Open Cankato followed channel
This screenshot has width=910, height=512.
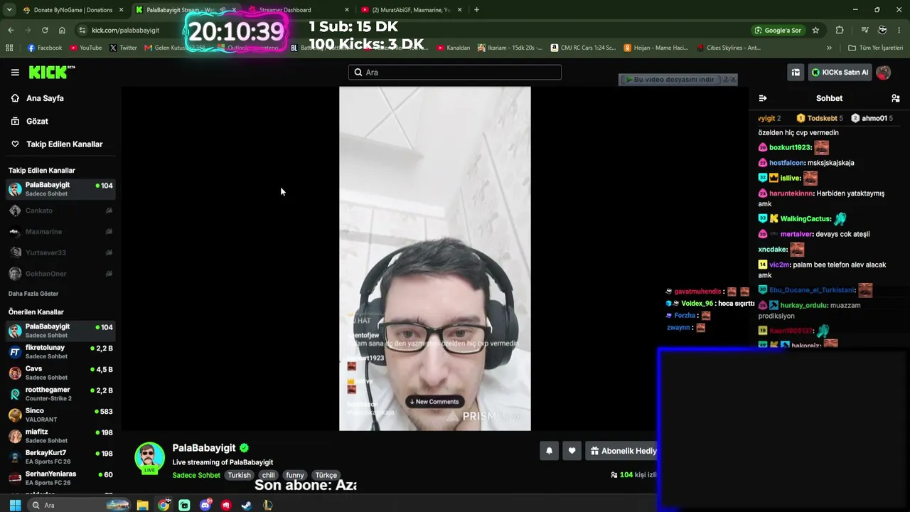[60, 210]
